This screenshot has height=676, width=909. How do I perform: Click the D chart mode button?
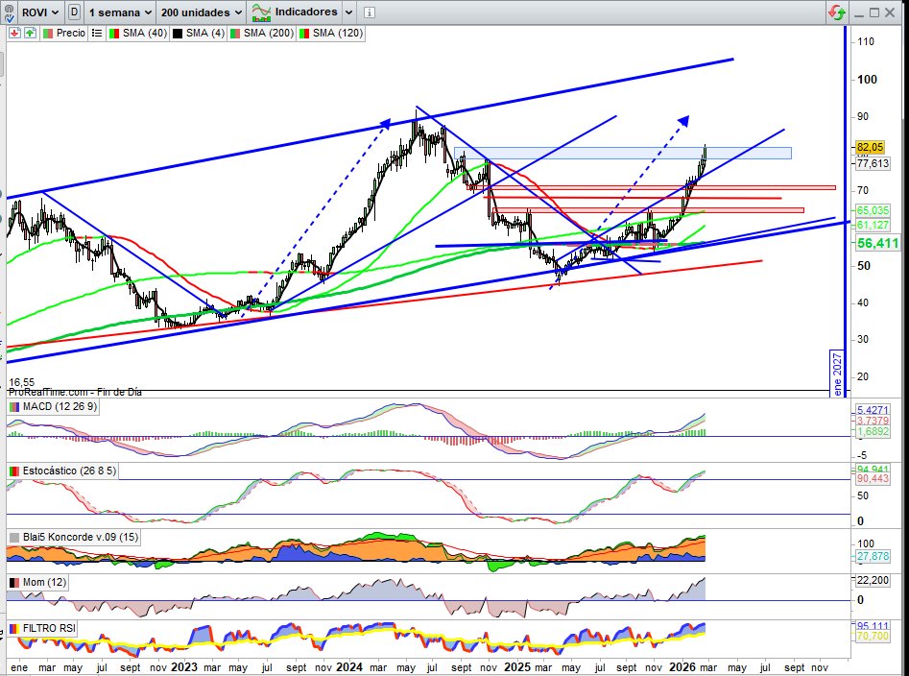pos(74,12)
